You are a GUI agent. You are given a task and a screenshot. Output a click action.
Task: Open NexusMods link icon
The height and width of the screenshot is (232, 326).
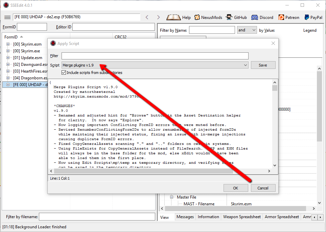pos(197,17)
